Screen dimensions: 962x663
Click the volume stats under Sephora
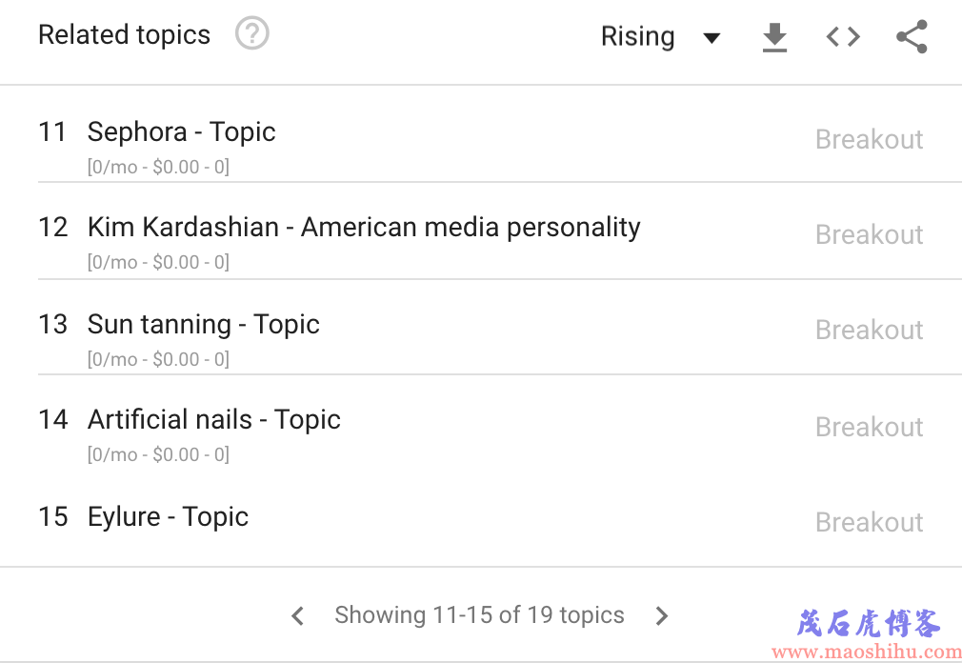158,167
